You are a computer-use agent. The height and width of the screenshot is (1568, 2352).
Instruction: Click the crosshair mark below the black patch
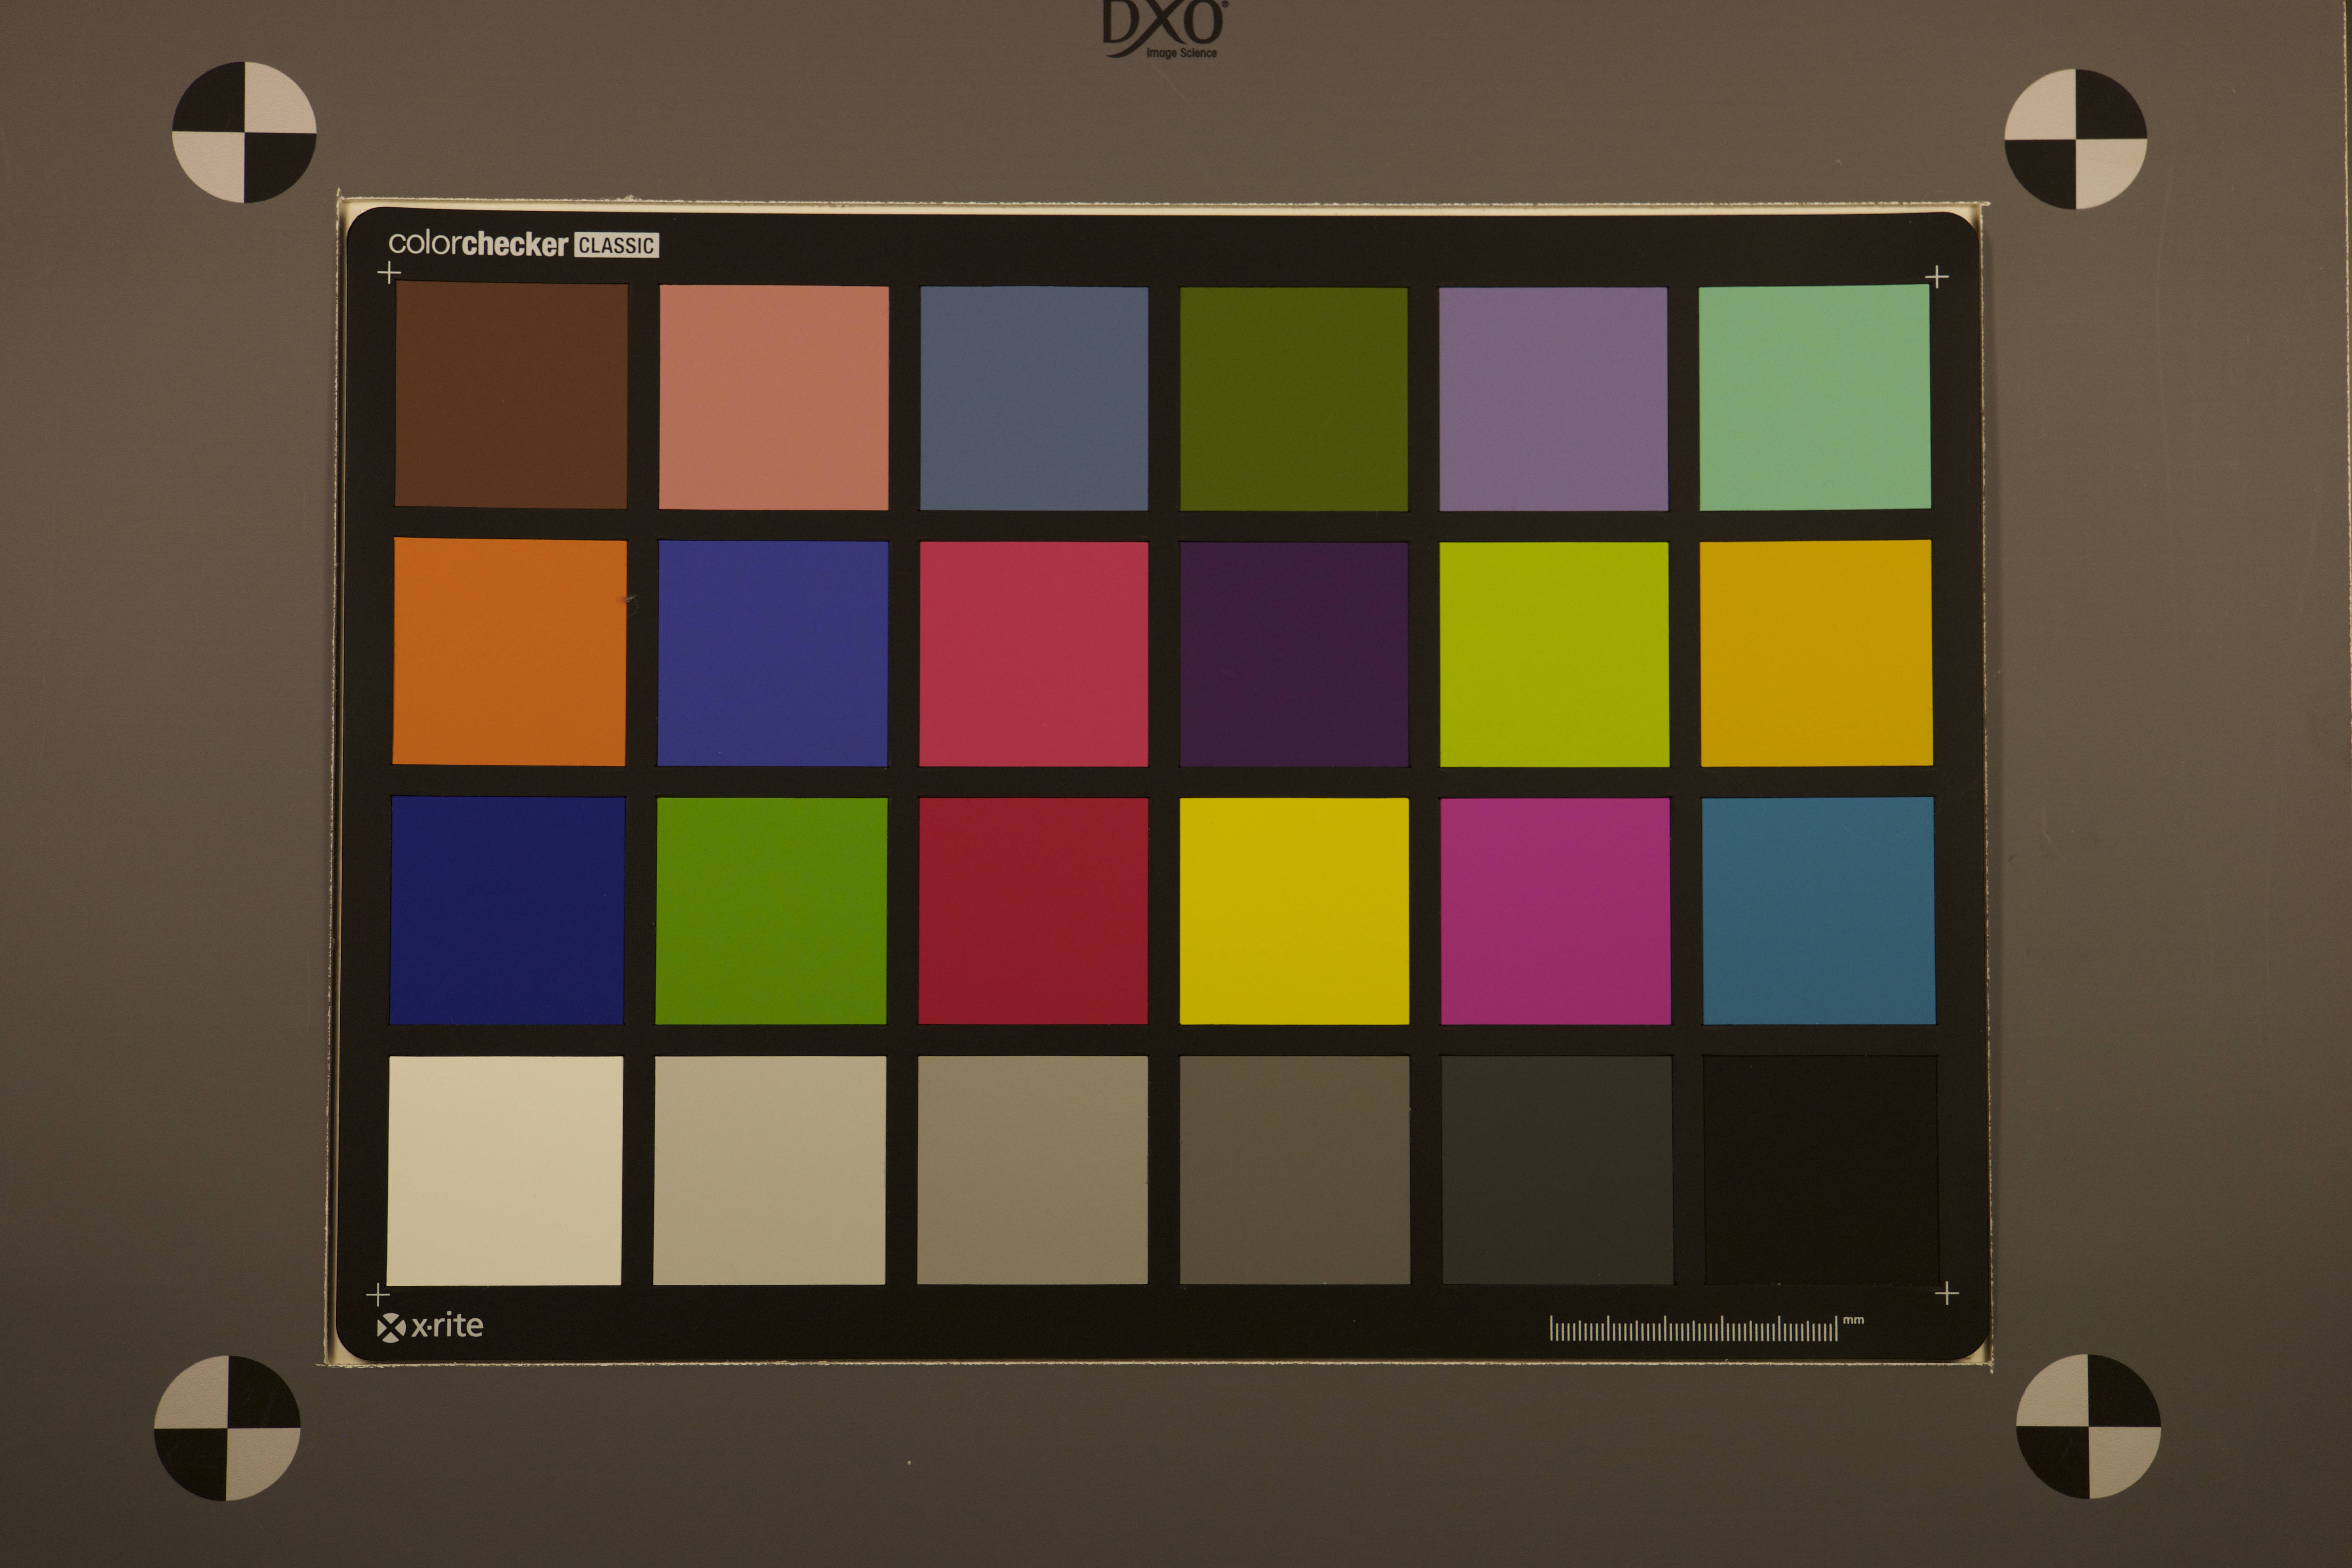coord(1947,1294)
